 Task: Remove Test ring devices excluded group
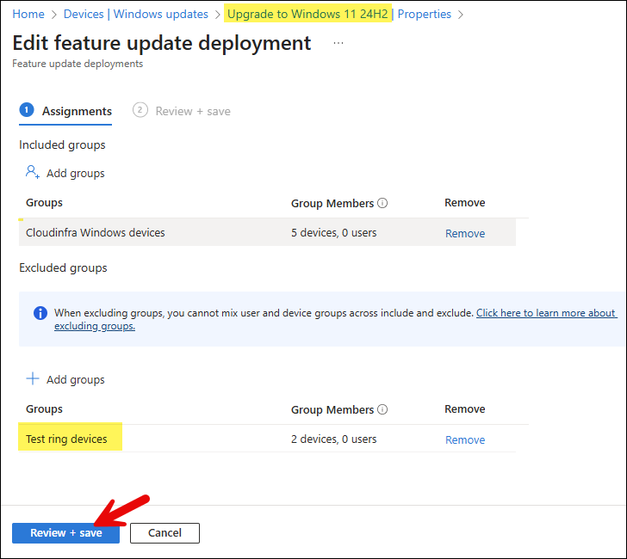(x=465, y=439)
